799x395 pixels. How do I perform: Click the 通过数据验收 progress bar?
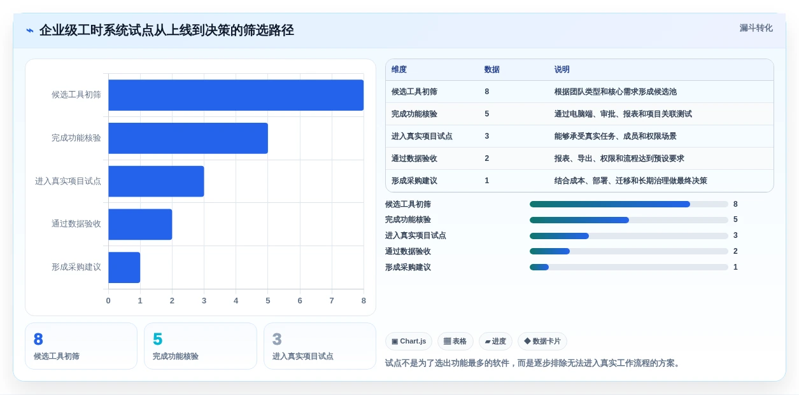coord(629,251)
